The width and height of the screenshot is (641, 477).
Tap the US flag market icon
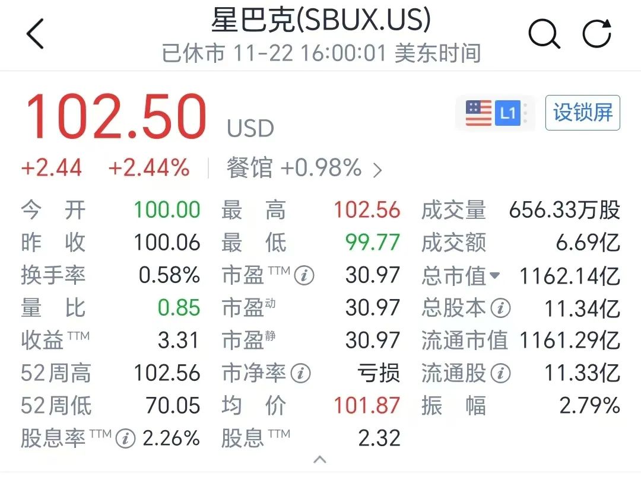coord(478,113)
